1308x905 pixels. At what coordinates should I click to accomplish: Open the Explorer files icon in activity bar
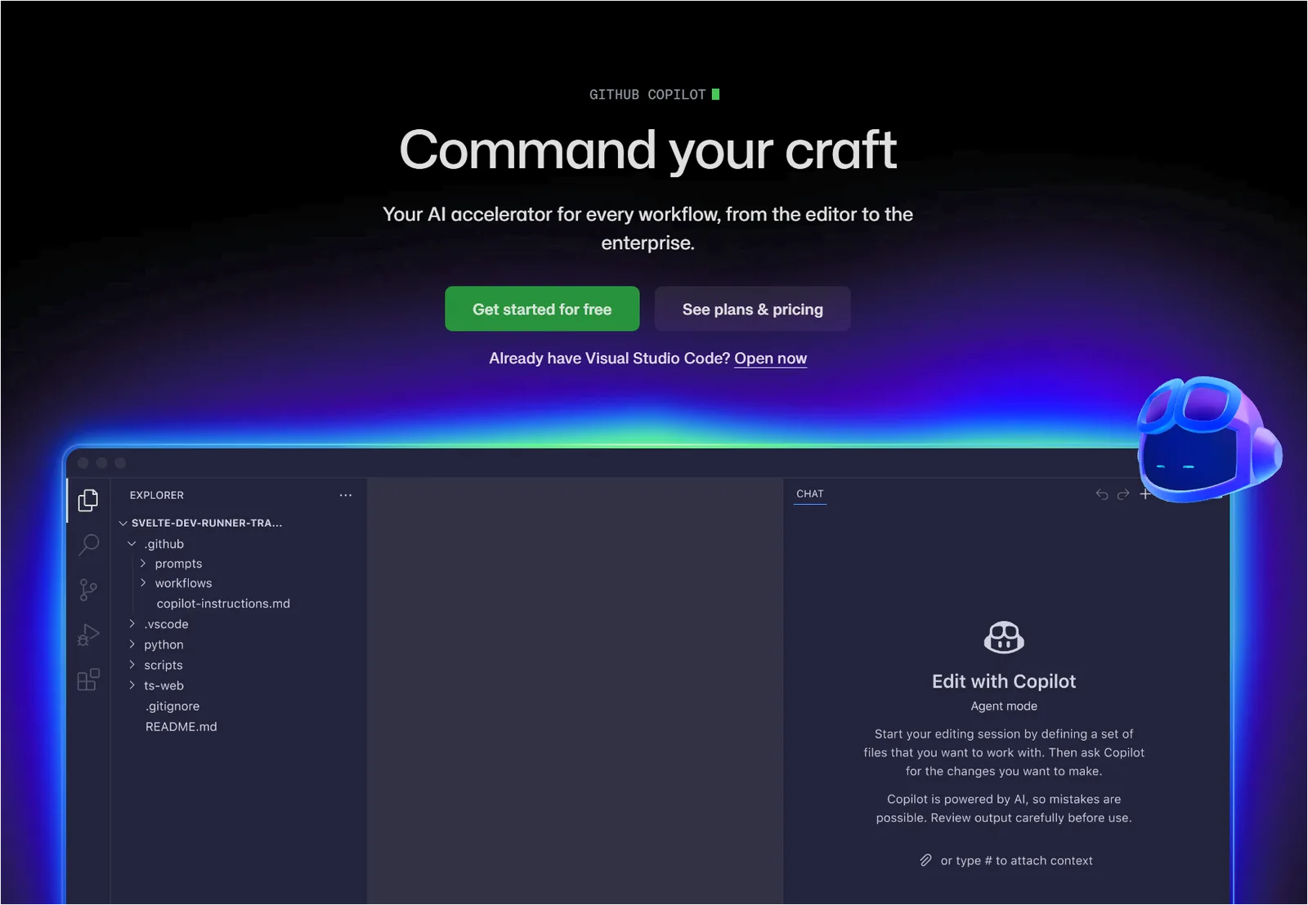click(x=88, y=500)
